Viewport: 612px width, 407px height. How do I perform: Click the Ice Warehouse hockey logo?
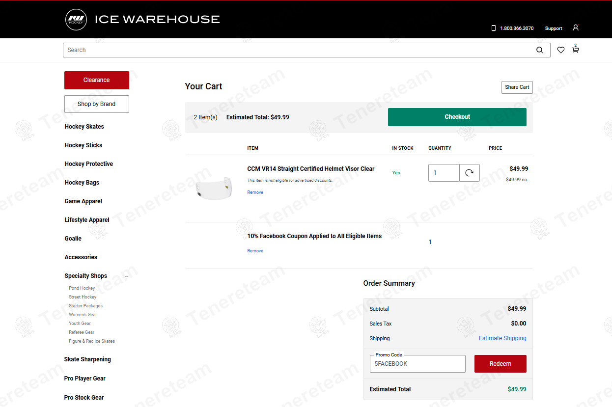76,20
